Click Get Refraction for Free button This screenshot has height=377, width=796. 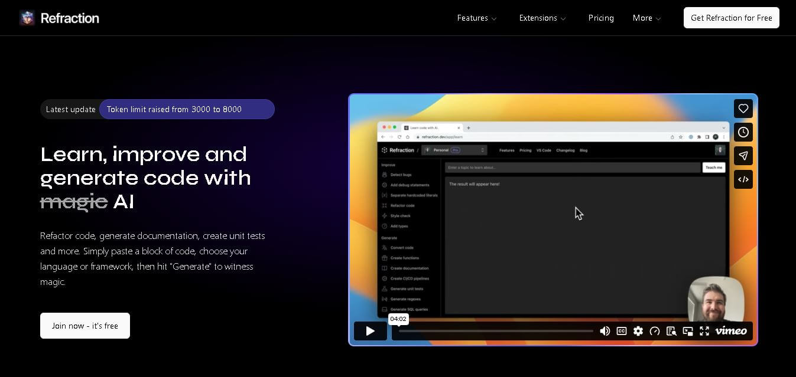click(x=731, y=18)
